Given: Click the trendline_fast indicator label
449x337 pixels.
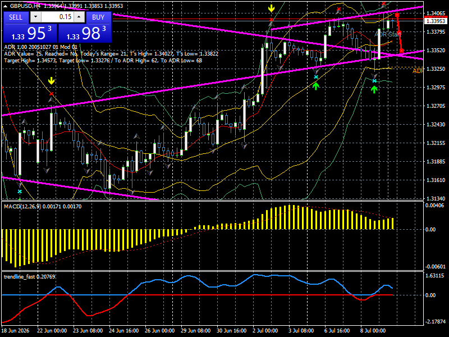Looking at the screenshot, I should point(30,276).
